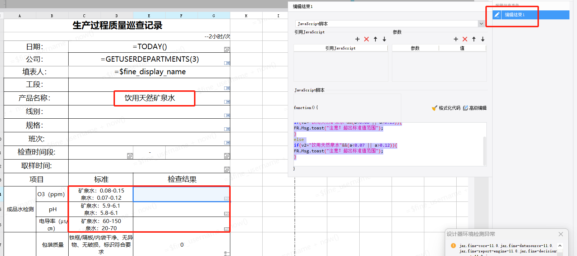Click the number widget icon in O3 result cell
577x256 pixels.
point(227,199)
